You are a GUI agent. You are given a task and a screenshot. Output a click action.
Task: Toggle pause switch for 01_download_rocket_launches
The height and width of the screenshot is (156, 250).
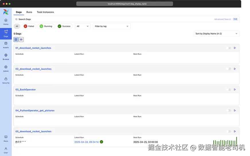(x=228, y=48)
